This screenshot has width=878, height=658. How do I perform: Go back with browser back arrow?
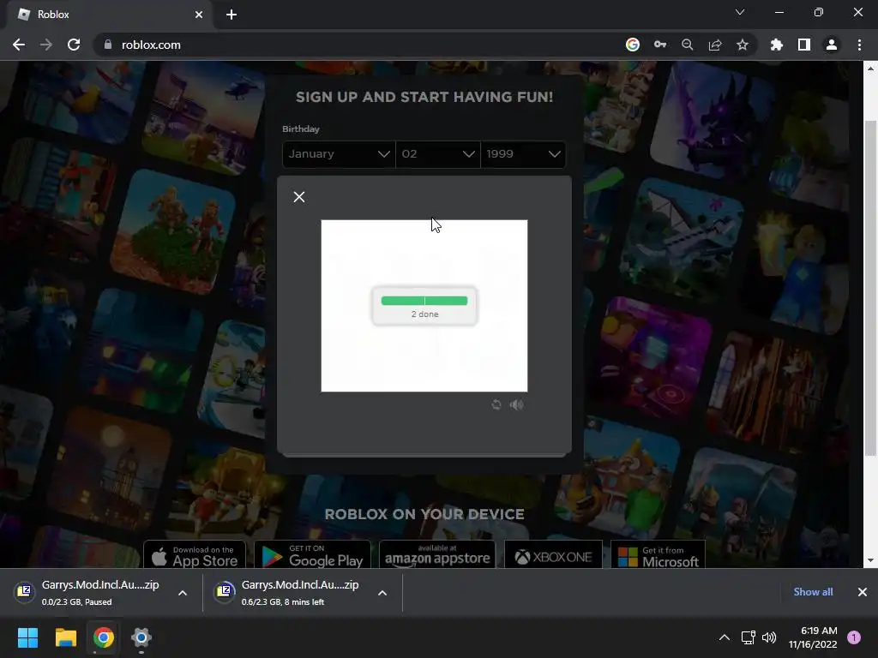[x=19, y=45]
